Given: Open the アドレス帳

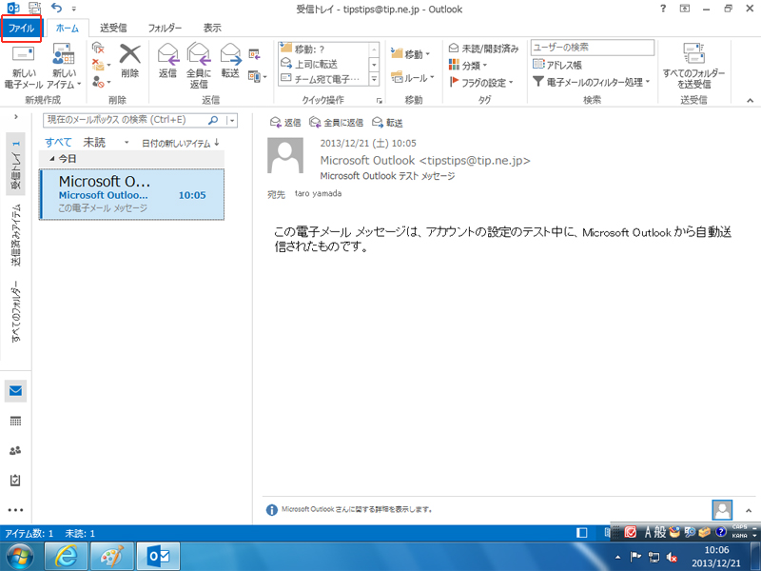Looking at the screenshot, I should (x=557, y=65).
